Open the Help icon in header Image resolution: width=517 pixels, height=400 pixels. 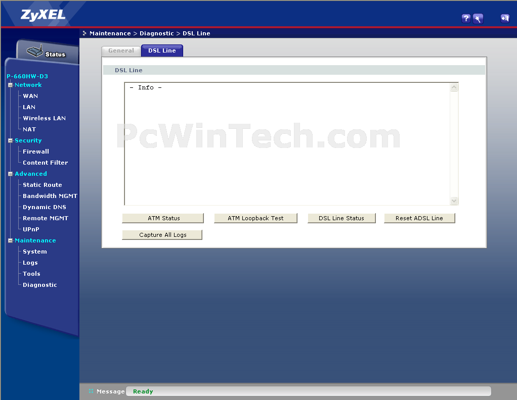[x=465, y=19]
